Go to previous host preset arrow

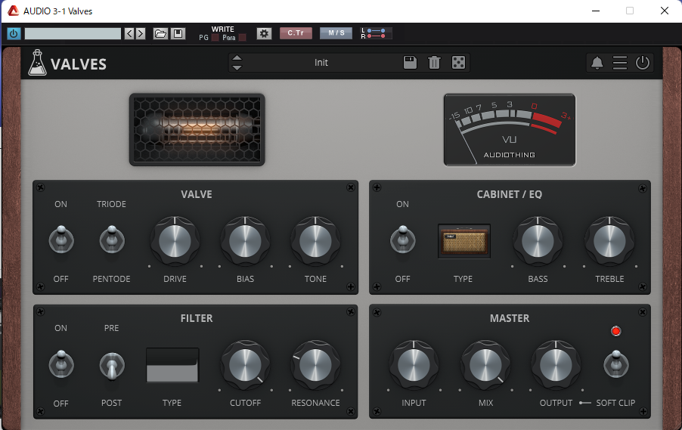point(129,33)
